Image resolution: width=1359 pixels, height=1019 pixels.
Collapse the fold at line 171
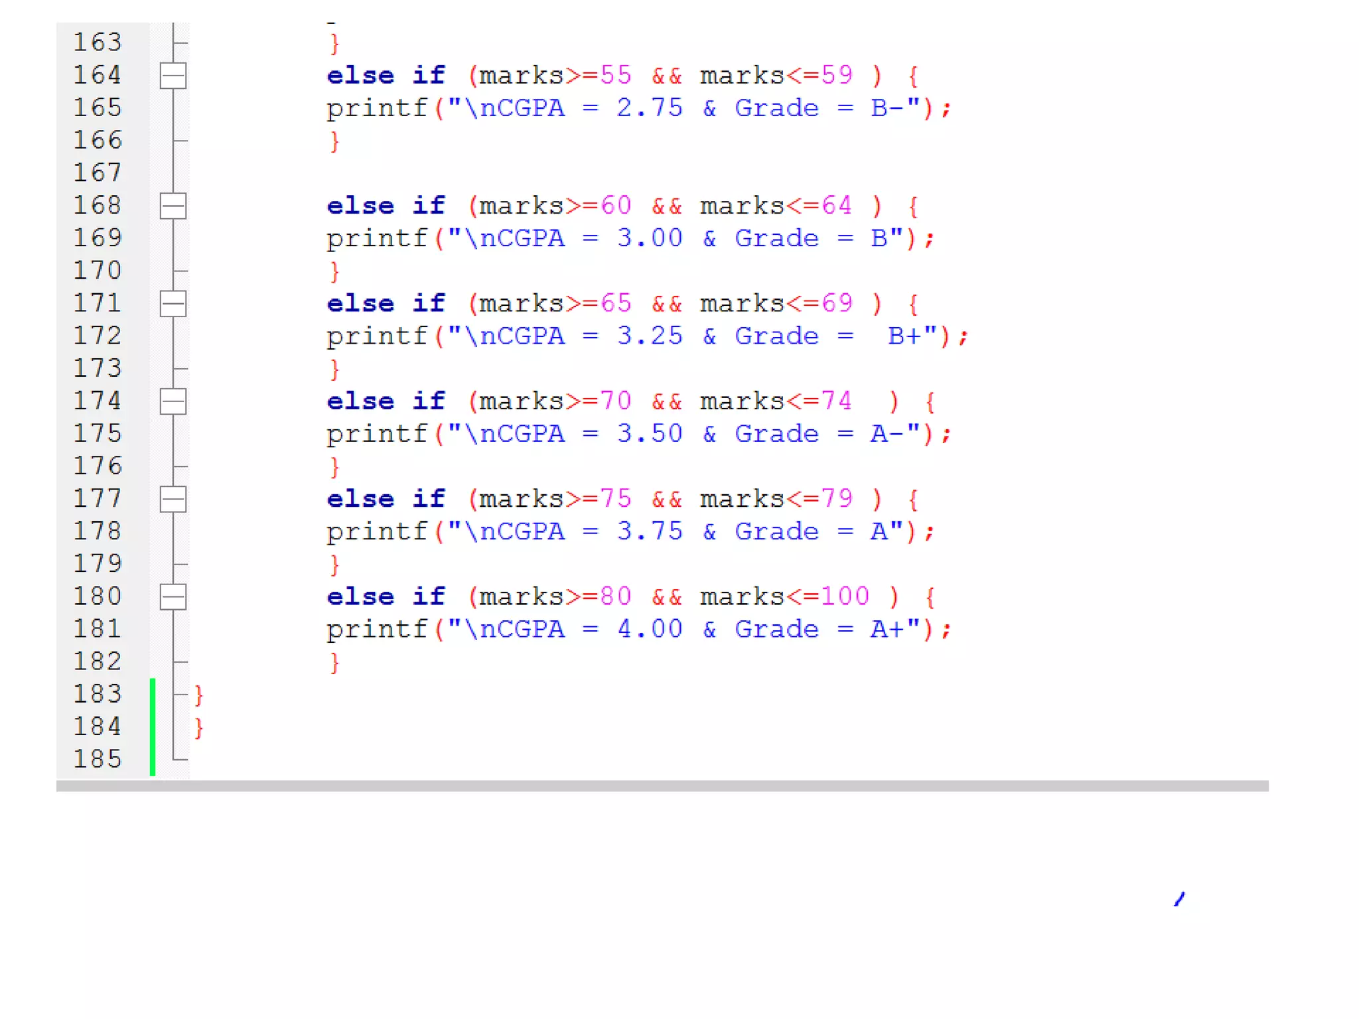(173, 304)
